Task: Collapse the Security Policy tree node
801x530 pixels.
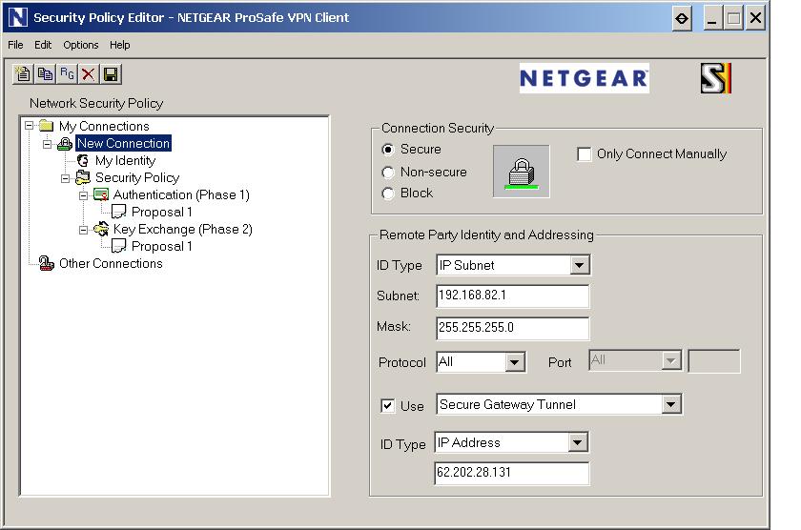Action: (x=66, y=178)
